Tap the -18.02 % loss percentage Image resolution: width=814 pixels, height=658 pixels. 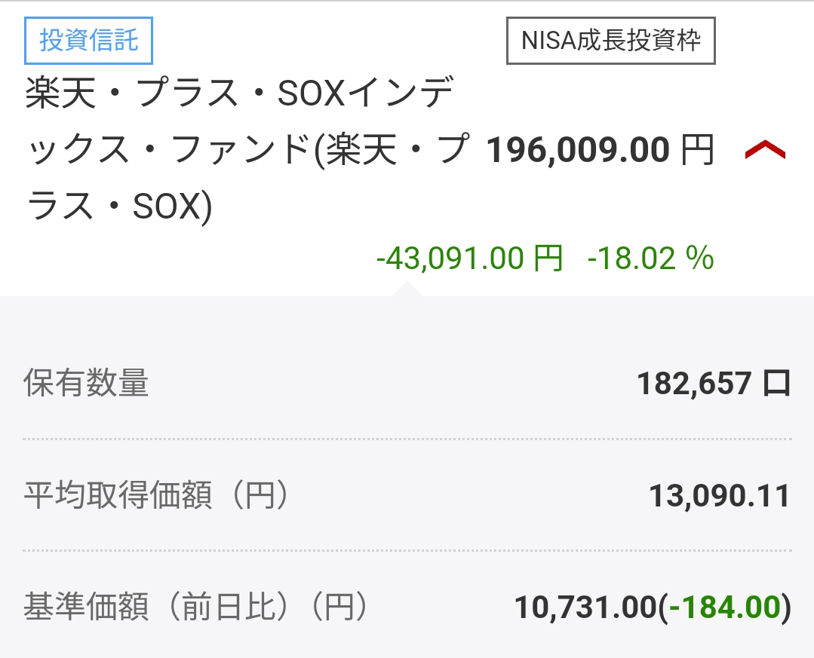(650, 259)
